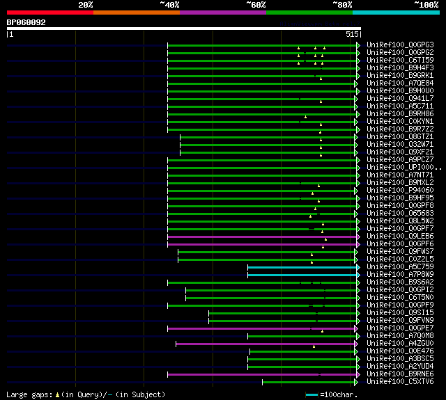The image size is (446, 400).
Task: Select the UniRef100_Q0GPG2 hit label
Action: (x=400, y=52)
